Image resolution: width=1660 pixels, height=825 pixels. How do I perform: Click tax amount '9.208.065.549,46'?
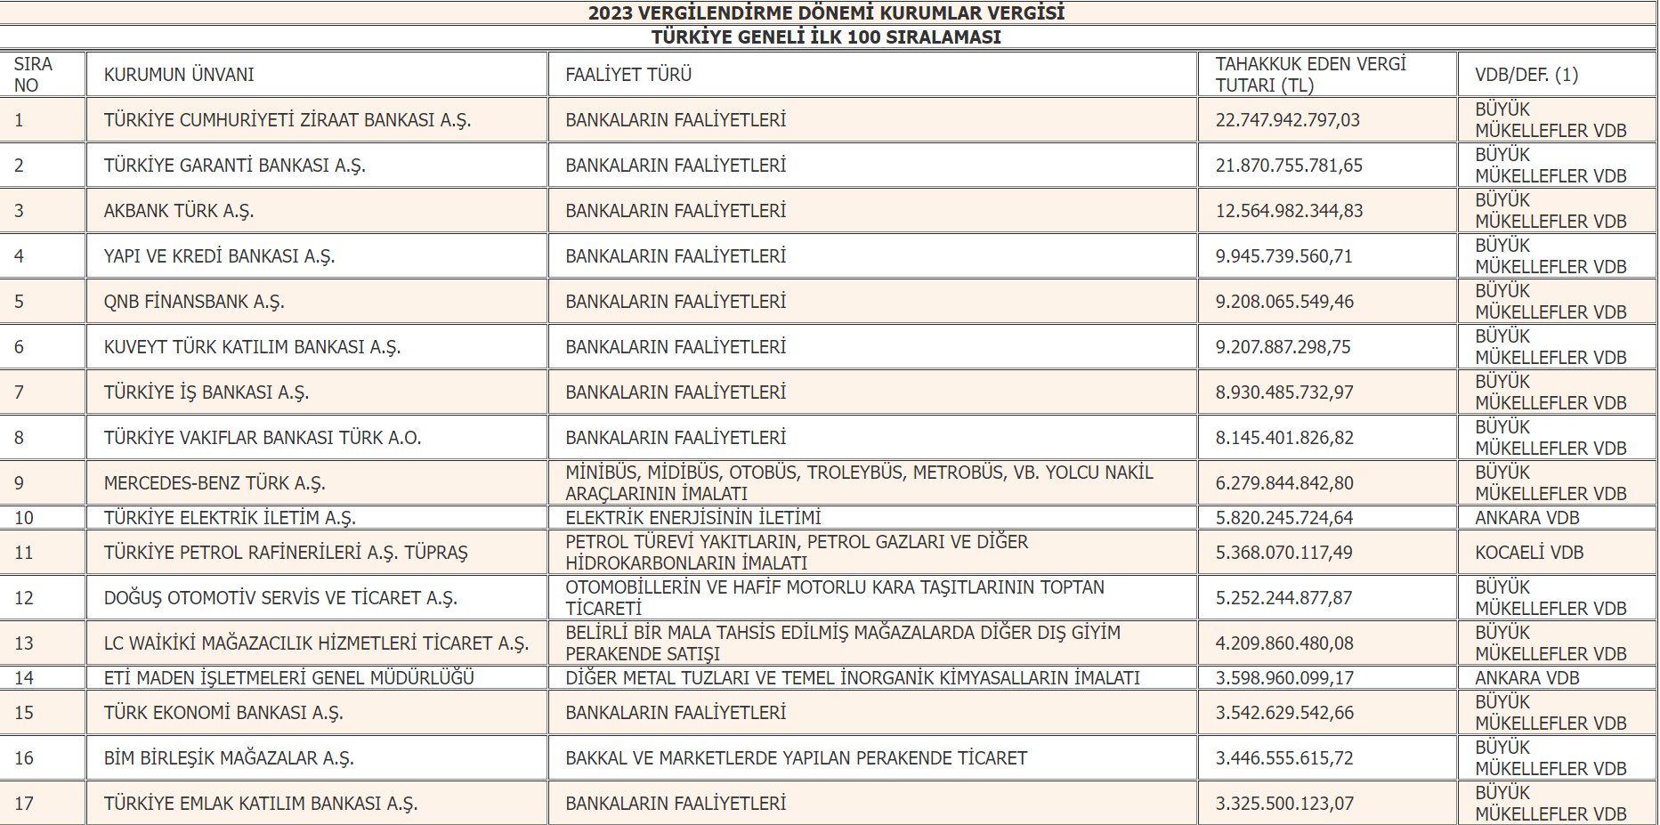point(1284,302)
